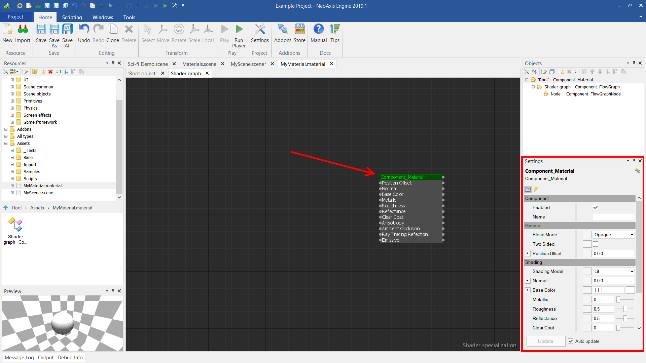Open the Message Log panel link
Image resolution: width=646 pixels, height=363 pixels.
[19, 357]
